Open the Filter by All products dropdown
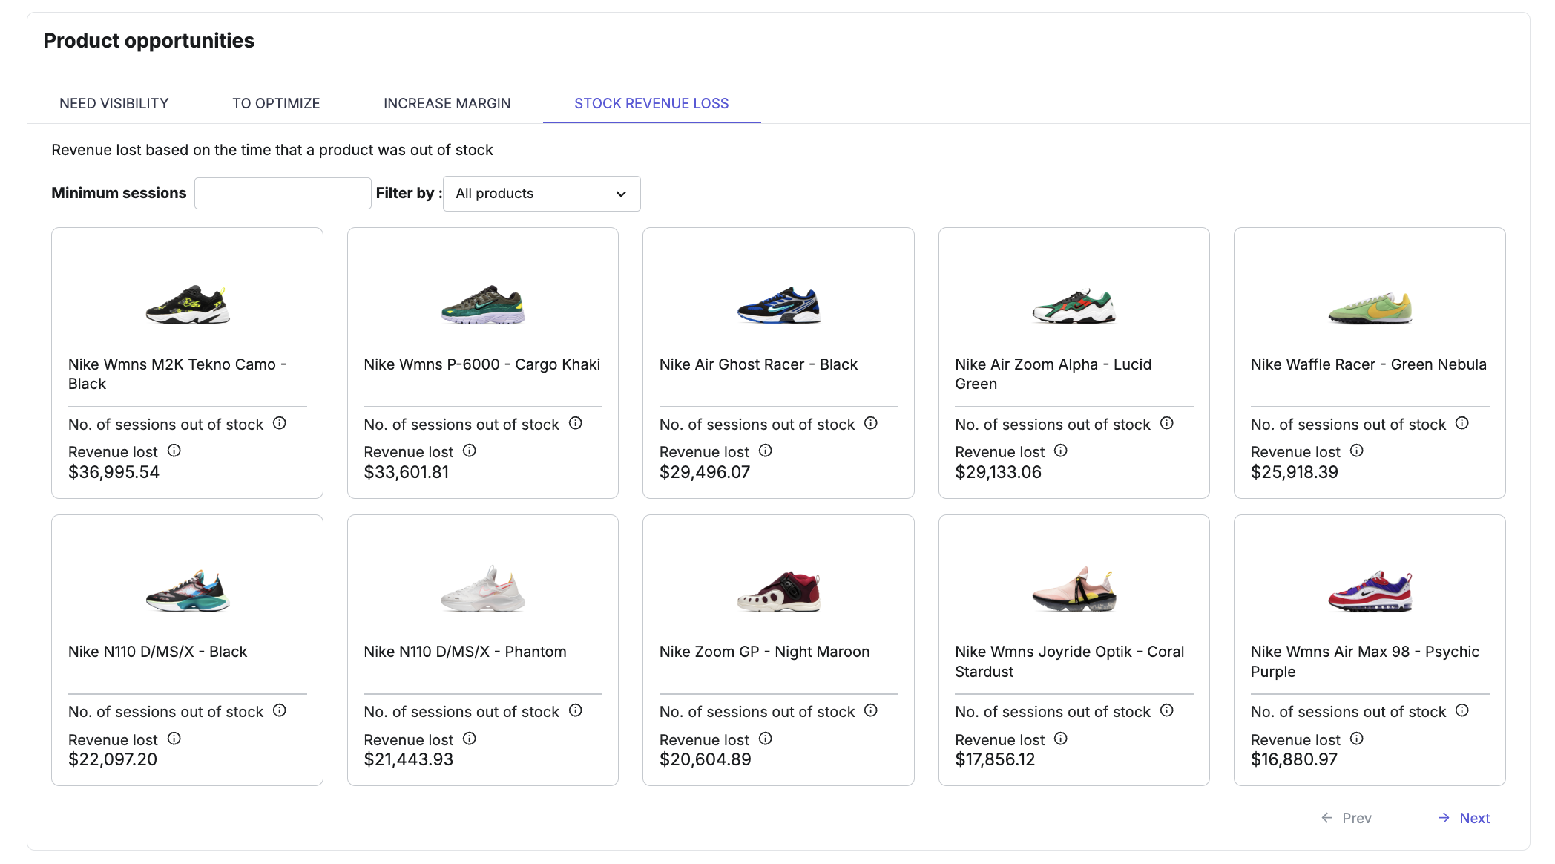1555x864 pixels. click(542, 194)
